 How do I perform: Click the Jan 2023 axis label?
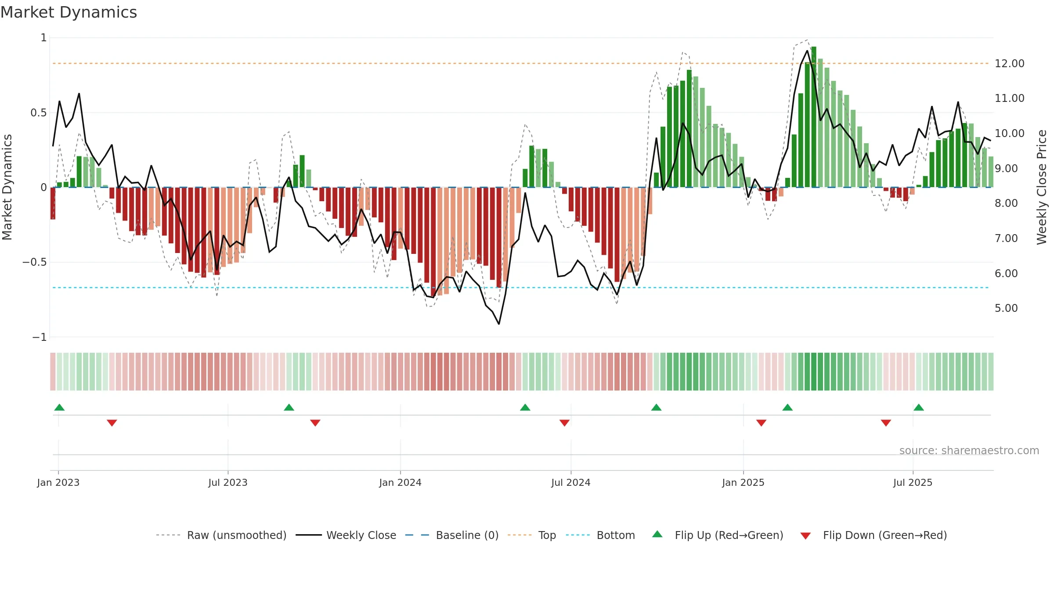tap(58, 482)
